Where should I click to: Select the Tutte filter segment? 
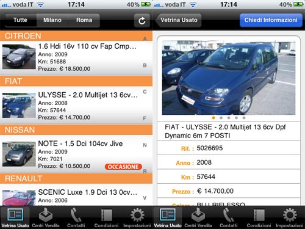pos(20,20)
